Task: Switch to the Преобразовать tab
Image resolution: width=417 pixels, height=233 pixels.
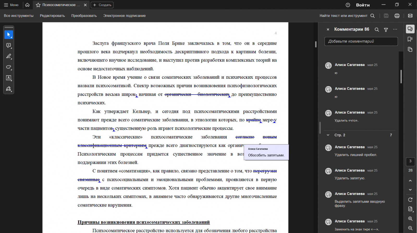Action: click(84, 16)
